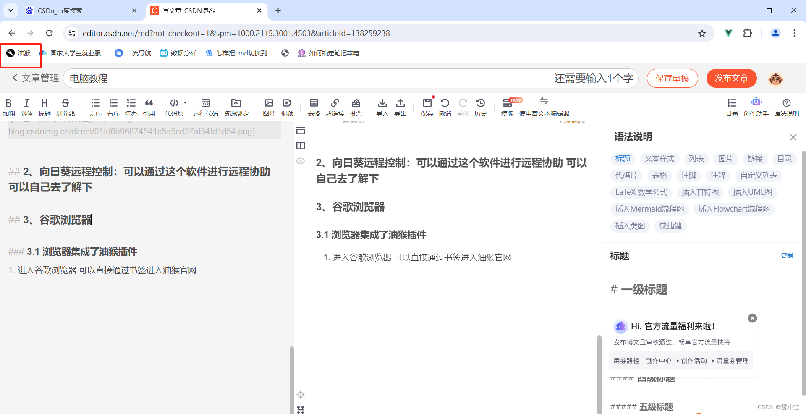The width and height of the screenshot is (806, 414).
Task: Insert a heading (标题) from toolbar
Action: coord(44,107)
